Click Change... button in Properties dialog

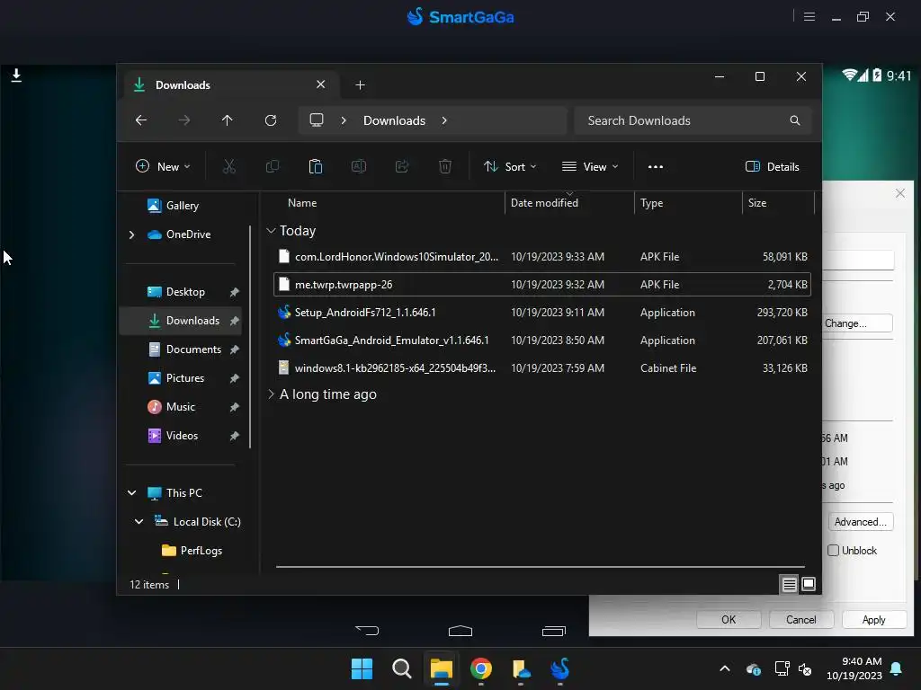[857, 323]
